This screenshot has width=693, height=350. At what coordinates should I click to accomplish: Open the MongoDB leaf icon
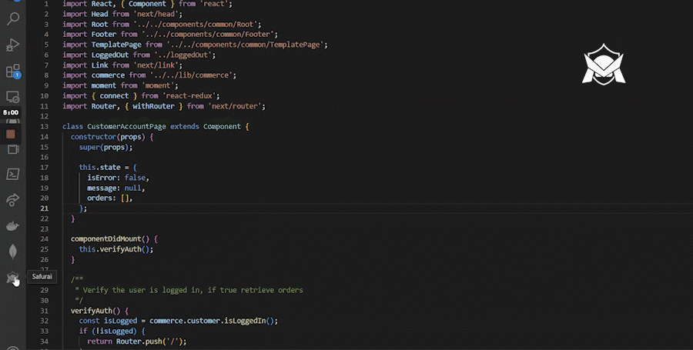coord(13,252)
